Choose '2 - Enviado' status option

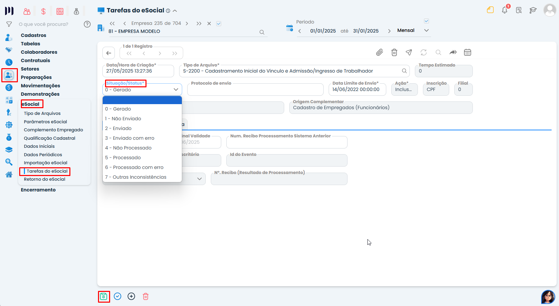click(x=118, y=128)
